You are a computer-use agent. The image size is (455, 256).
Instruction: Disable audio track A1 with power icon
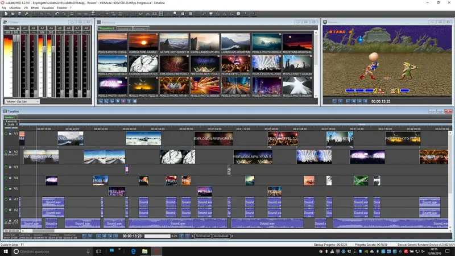(5, 200)
